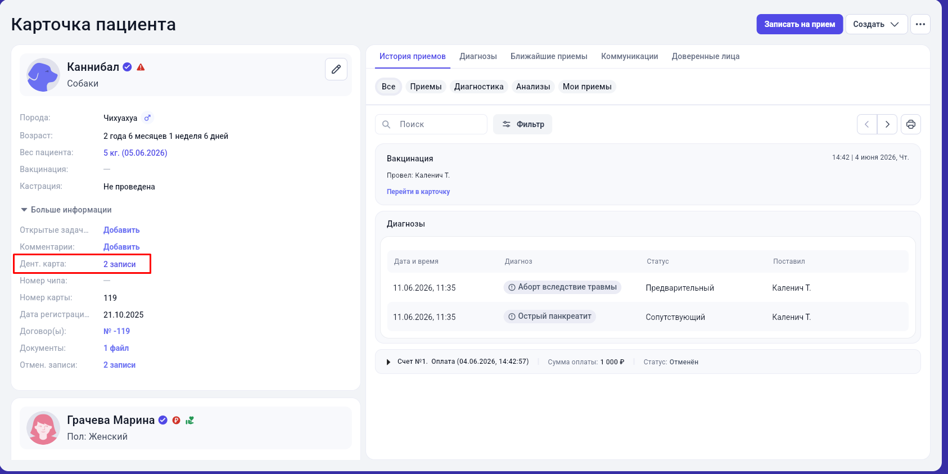Click status cell Предварительный
Screen dimensions: 948x474
click(680, 288)
